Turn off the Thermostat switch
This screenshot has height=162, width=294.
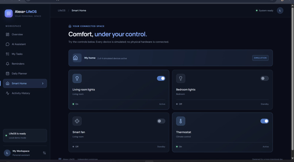pos(264,121)
